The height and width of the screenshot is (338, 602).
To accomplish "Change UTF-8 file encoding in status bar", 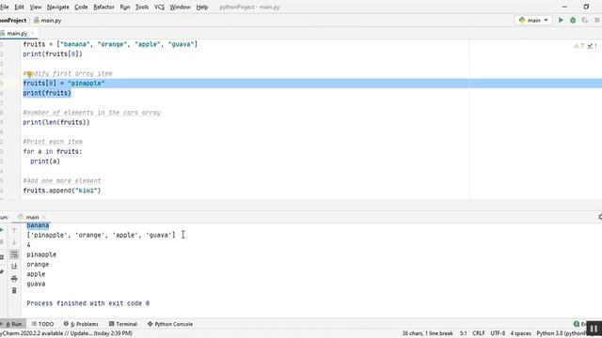I will pyautogui.click(x=498, y=333).
